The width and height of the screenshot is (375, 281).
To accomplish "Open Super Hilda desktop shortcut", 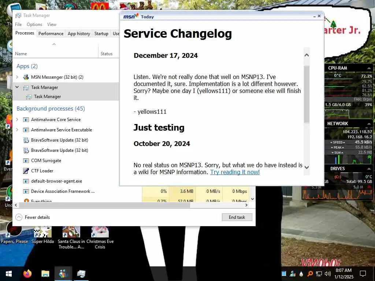I will click(42, 235).
